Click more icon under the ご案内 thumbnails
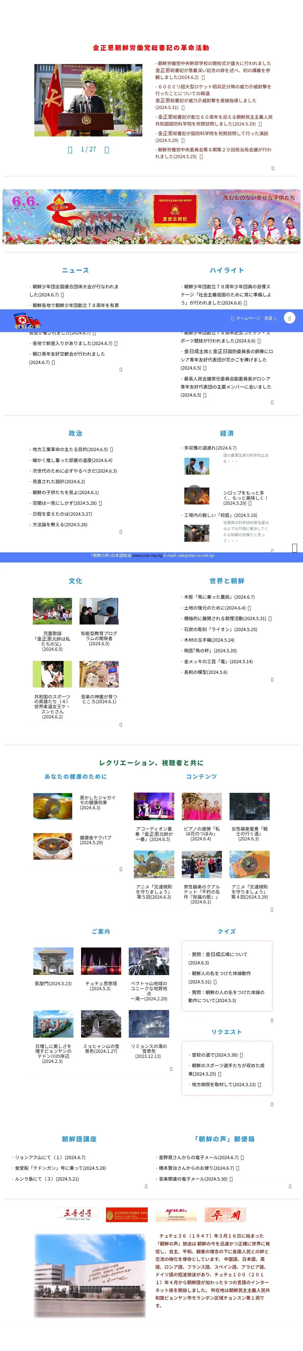This screenshot has height=1351, width=303. (x=171, y=1069)
